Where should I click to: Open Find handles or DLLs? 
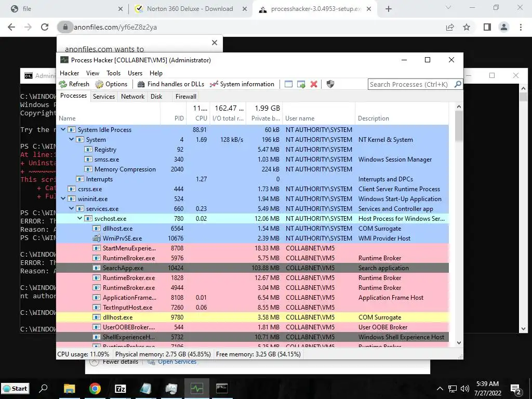170,84
